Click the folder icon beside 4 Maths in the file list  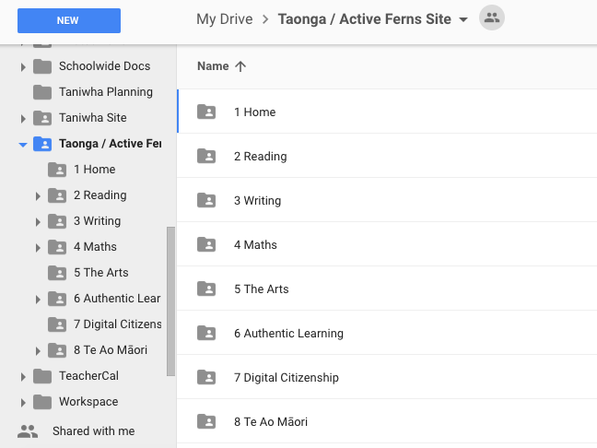tap(206, 245)
